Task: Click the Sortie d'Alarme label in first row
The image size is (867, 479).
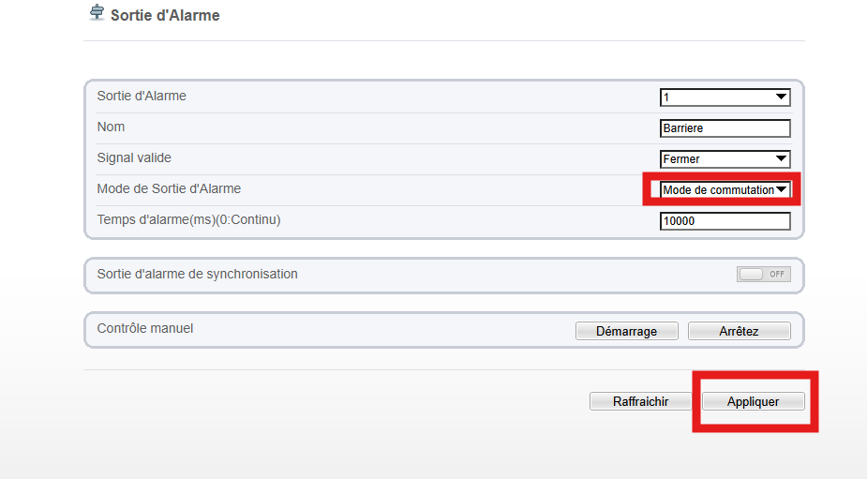Action: pyautogui.click(x=142, y=96)
